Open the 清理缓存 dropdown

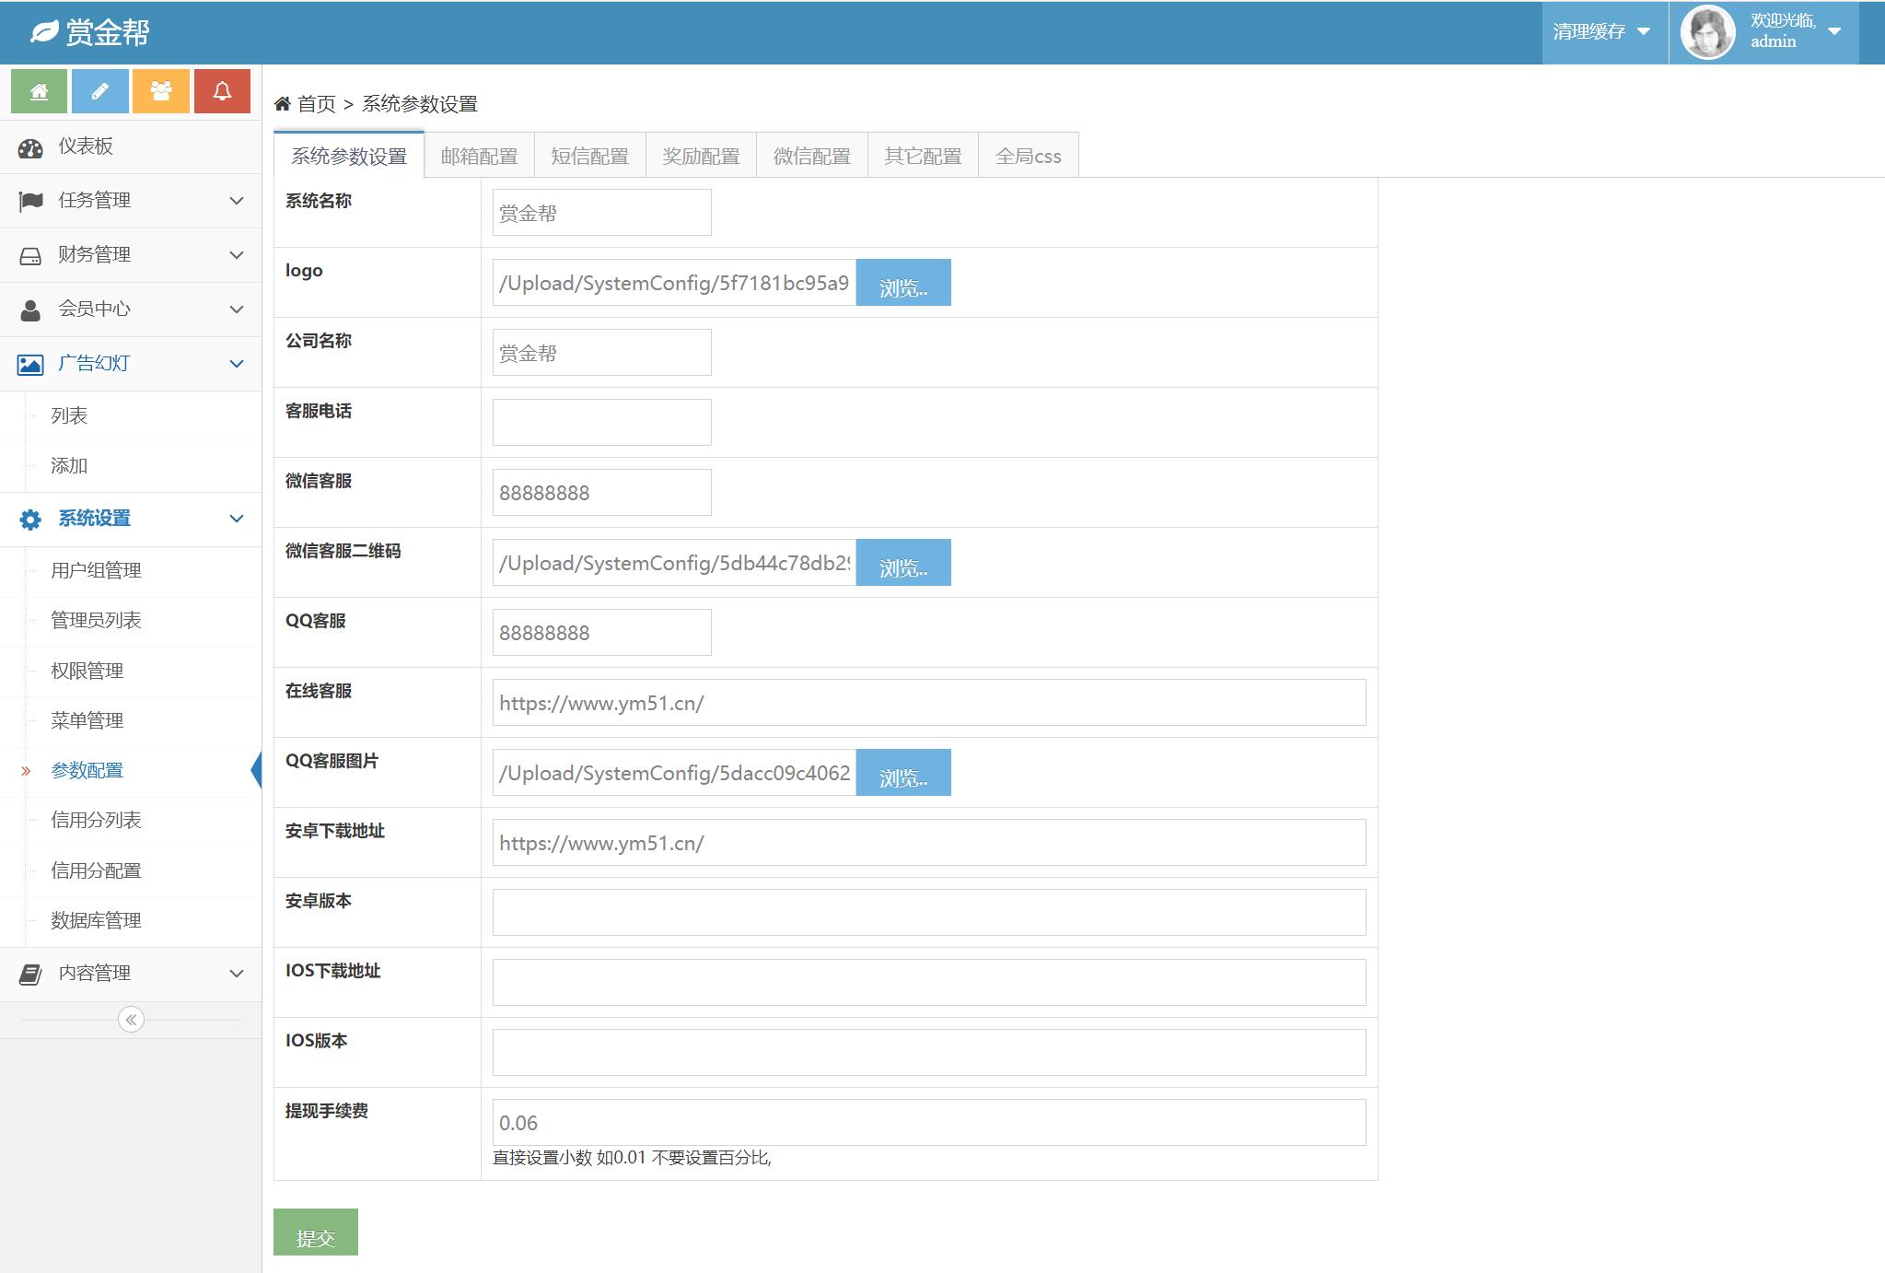1604,32
